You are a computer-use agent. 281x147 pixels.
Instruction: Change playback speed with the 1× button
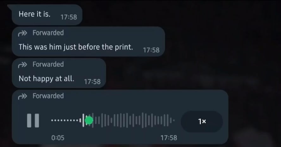pyautogui.click(x=202, y=122)
